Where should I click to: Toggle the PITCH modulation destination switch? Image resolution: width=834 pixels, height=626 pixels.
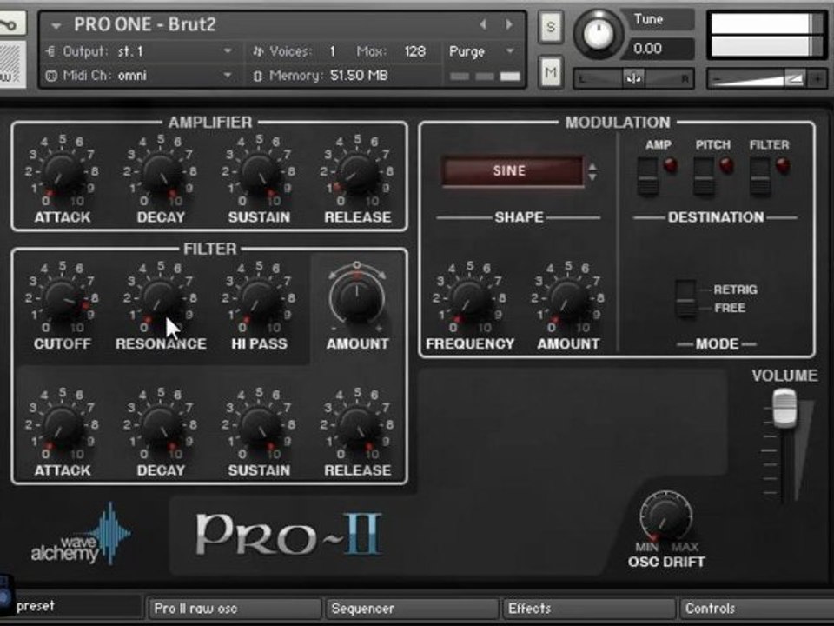[x=704, y=176]
